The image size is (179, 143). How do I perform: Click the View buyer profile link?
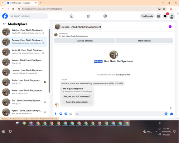coord(123,75)
